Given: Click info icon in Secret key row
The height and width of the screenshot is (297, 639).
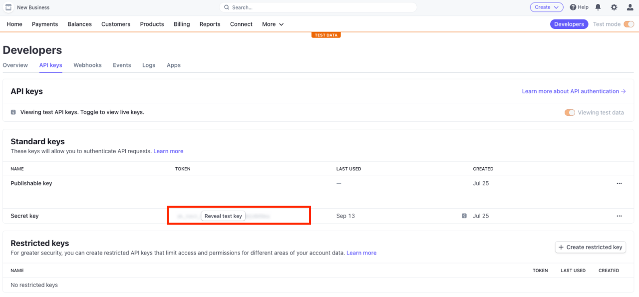Looking at the screenshot, I should 464,216.
